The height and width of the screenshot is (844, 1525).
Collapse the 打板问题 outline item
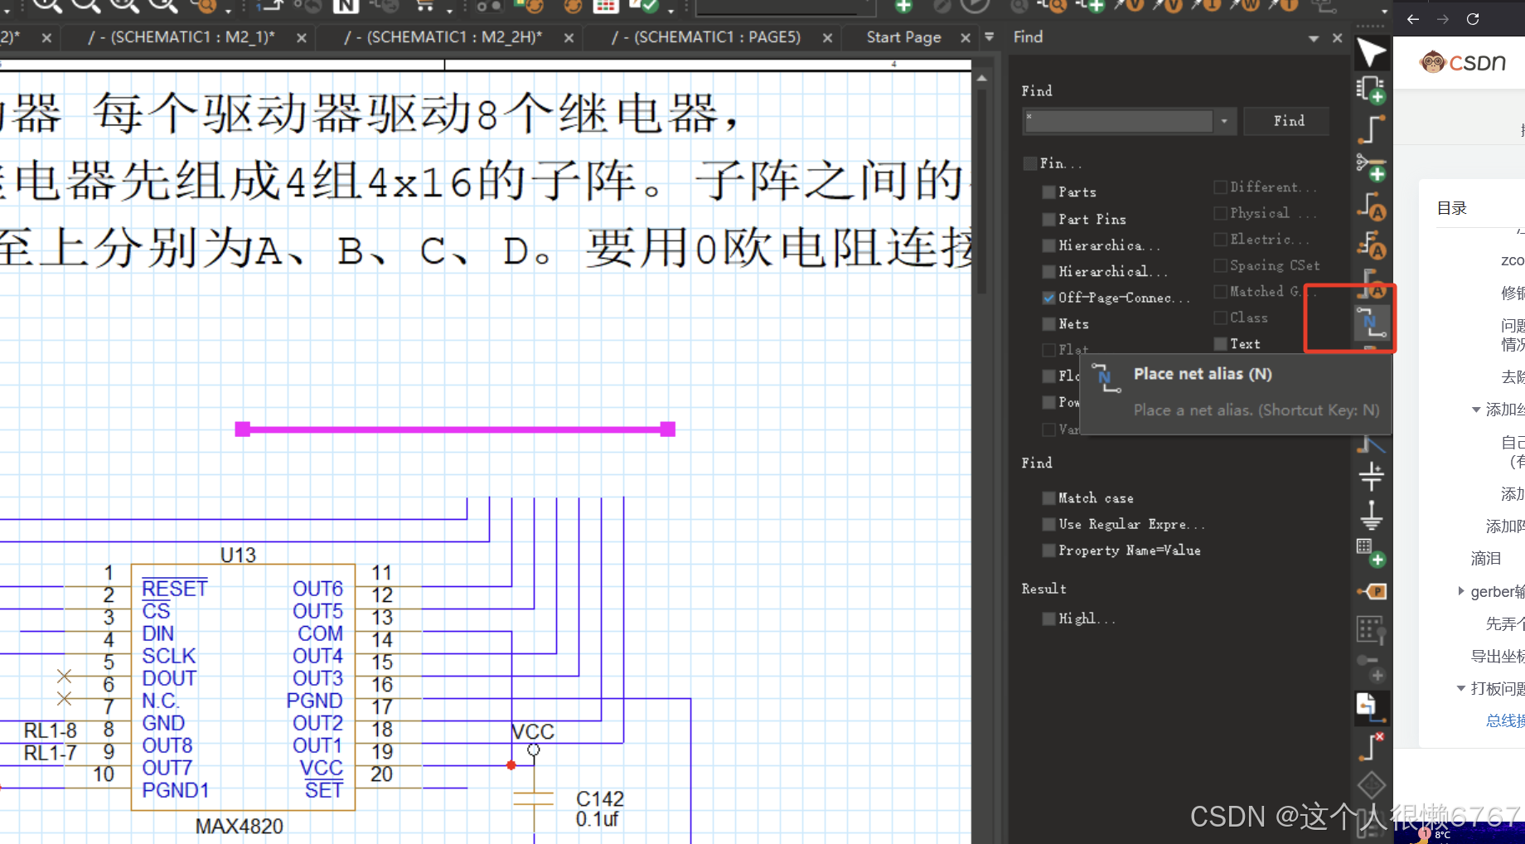click(x=1461, y=688)
